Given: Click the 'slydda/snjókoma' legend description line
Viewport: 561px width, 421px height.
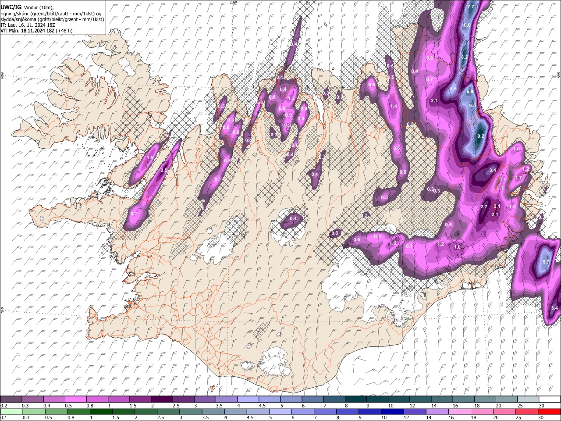Looking at the screenshot, I should (x=52, y=19).
